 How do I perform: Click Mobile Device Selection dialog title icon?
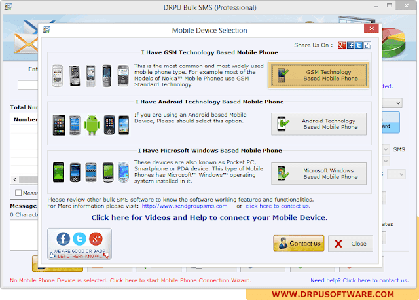click(x=46, y=30)
